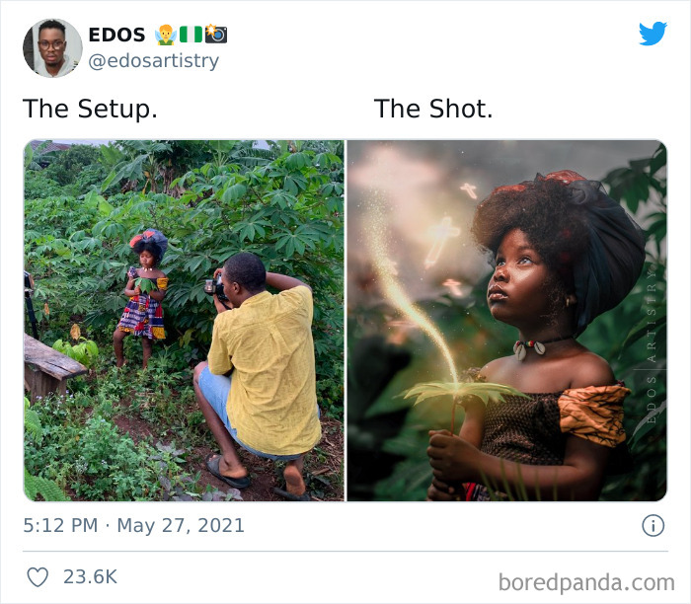The width and height of the screenshot is (691, 604).
Task: Open the EDOS display name link
Action: (117, 35)
